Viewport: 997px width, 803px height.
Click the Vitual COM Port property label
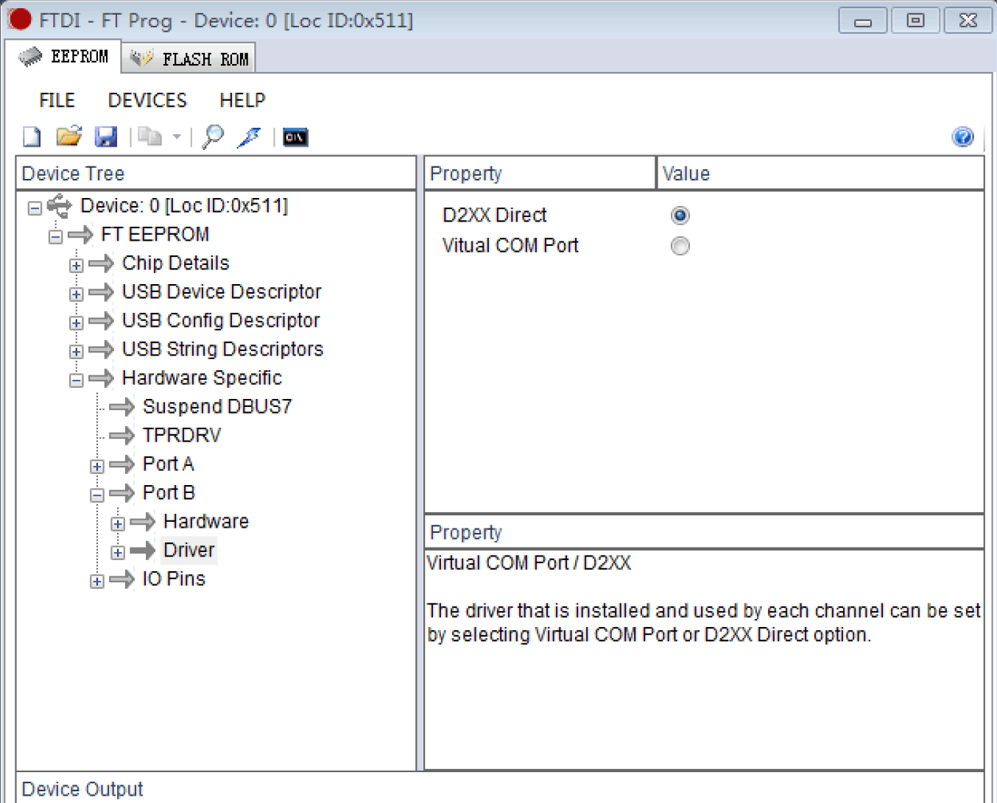510,245
